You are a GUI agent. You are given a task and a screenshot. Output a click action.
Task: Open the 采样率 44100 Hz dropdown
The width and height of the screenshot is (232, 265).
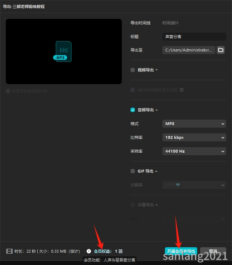click(194, 151)
